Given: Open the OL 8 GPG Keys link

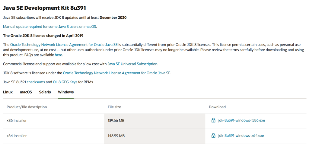Looking at the screenshot, I should click(x=65, y=82).
